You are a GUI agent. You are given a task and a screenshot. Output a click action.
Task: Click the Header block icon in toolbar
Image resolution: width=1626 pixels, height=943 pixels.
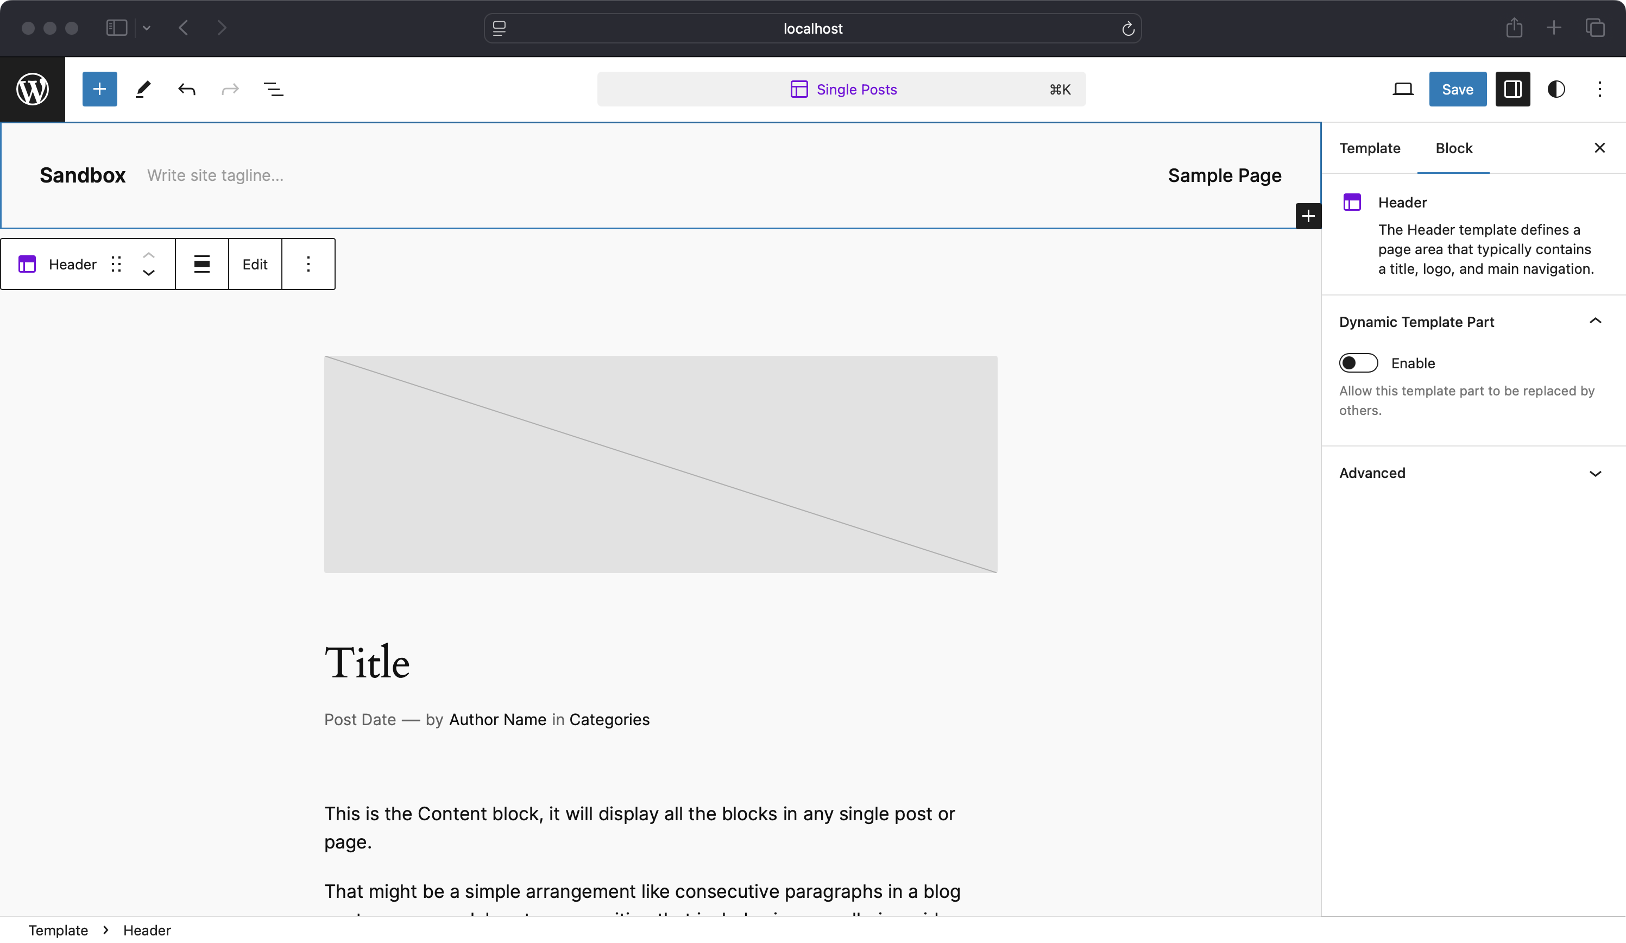pyautogui.click(x=27, y=264)
